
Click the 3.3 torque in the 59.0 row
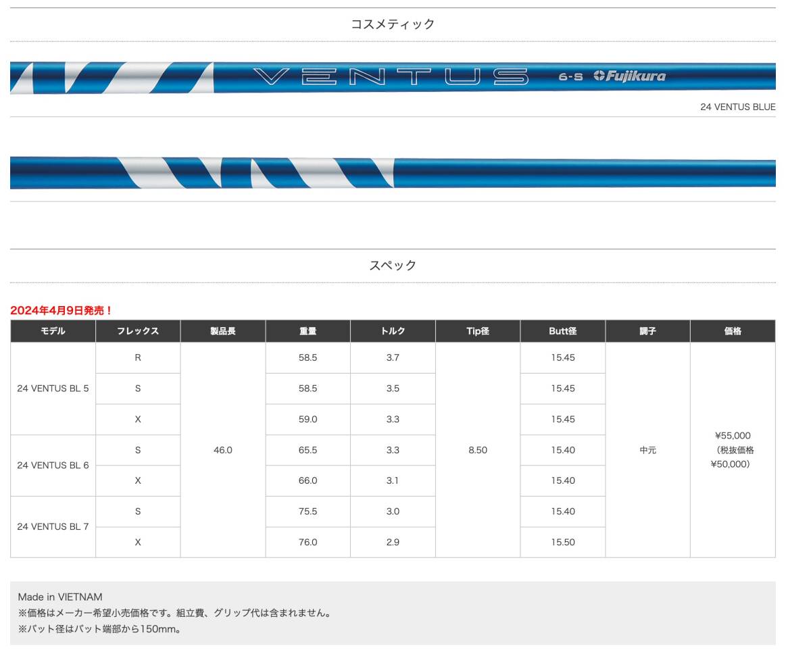tap(393, 420)
